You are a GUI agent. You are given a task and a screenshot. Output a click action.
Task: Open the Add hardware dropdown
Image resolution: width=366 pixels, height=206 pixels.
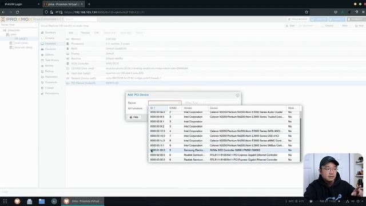tap(72, 33)
